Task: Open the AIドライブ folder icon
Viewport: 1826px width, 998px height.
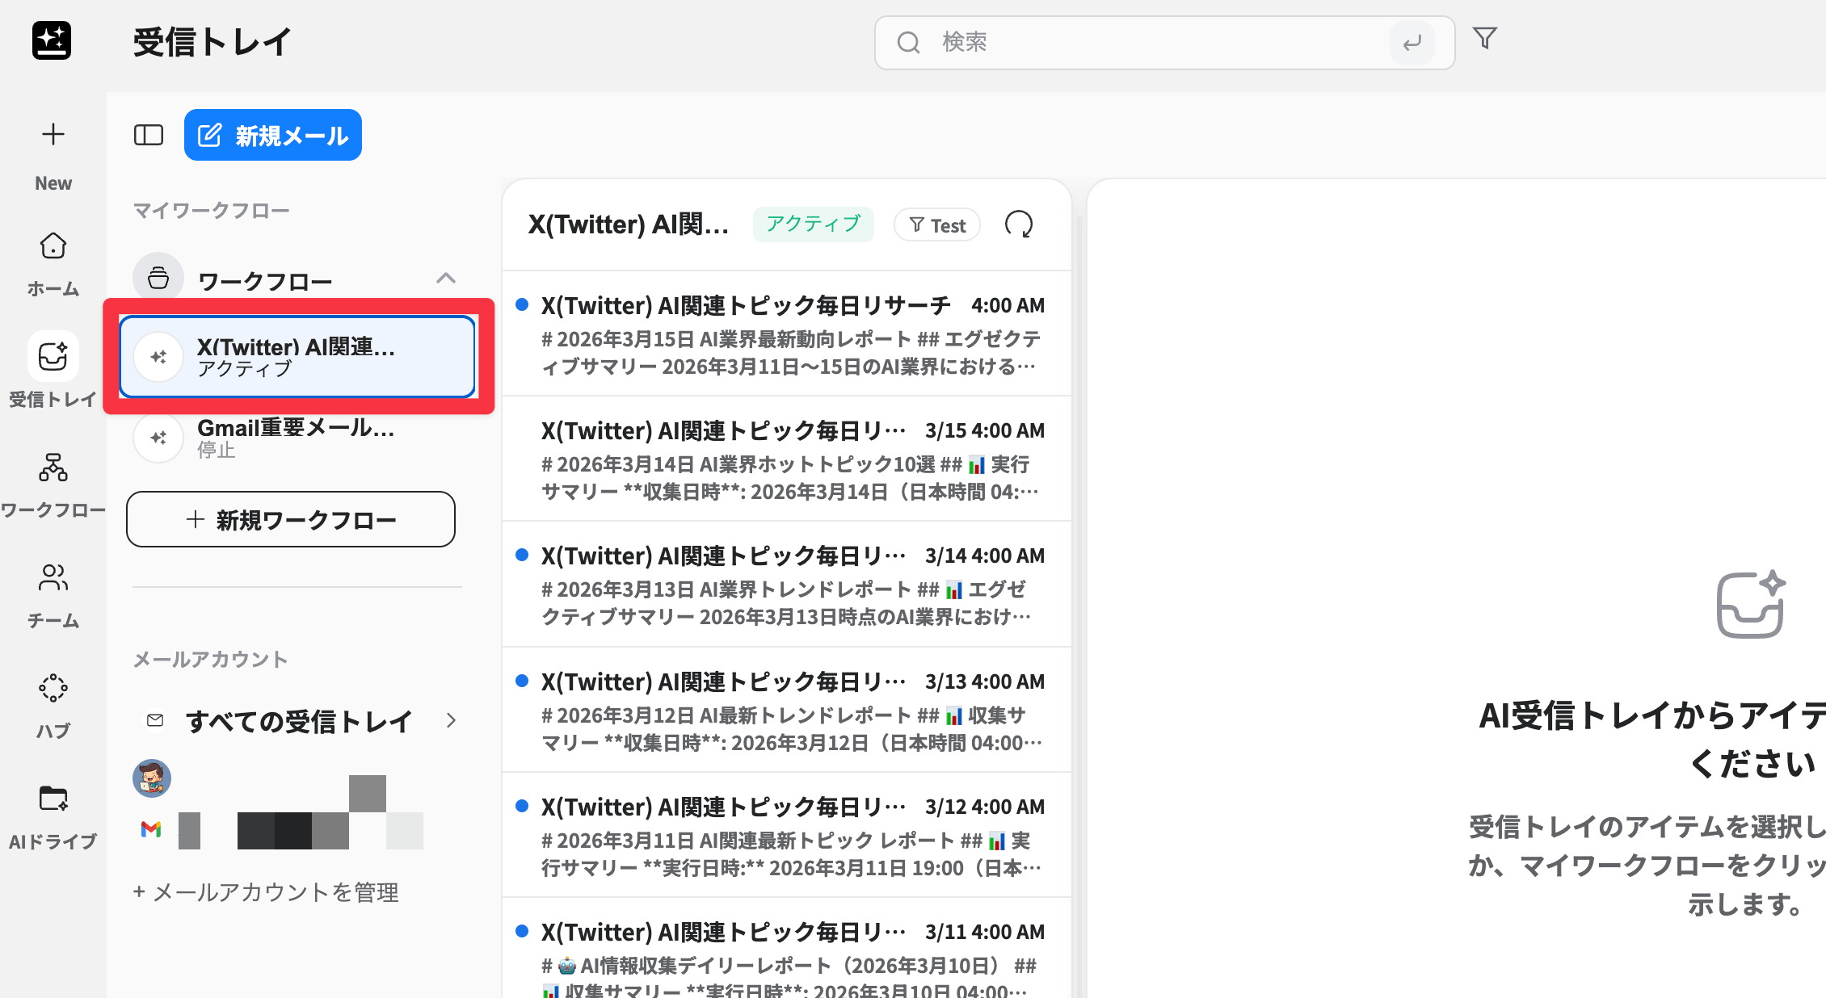Action: (x=53, y=799)
